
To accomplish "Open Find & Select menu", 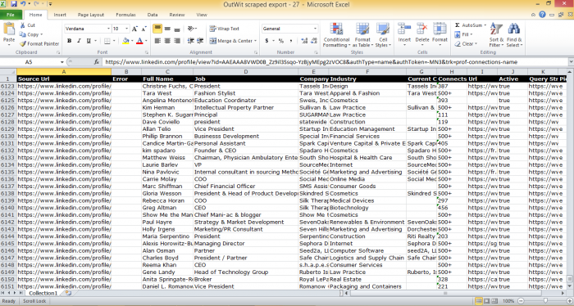I will pyautogui.click(x=514, y=34).
